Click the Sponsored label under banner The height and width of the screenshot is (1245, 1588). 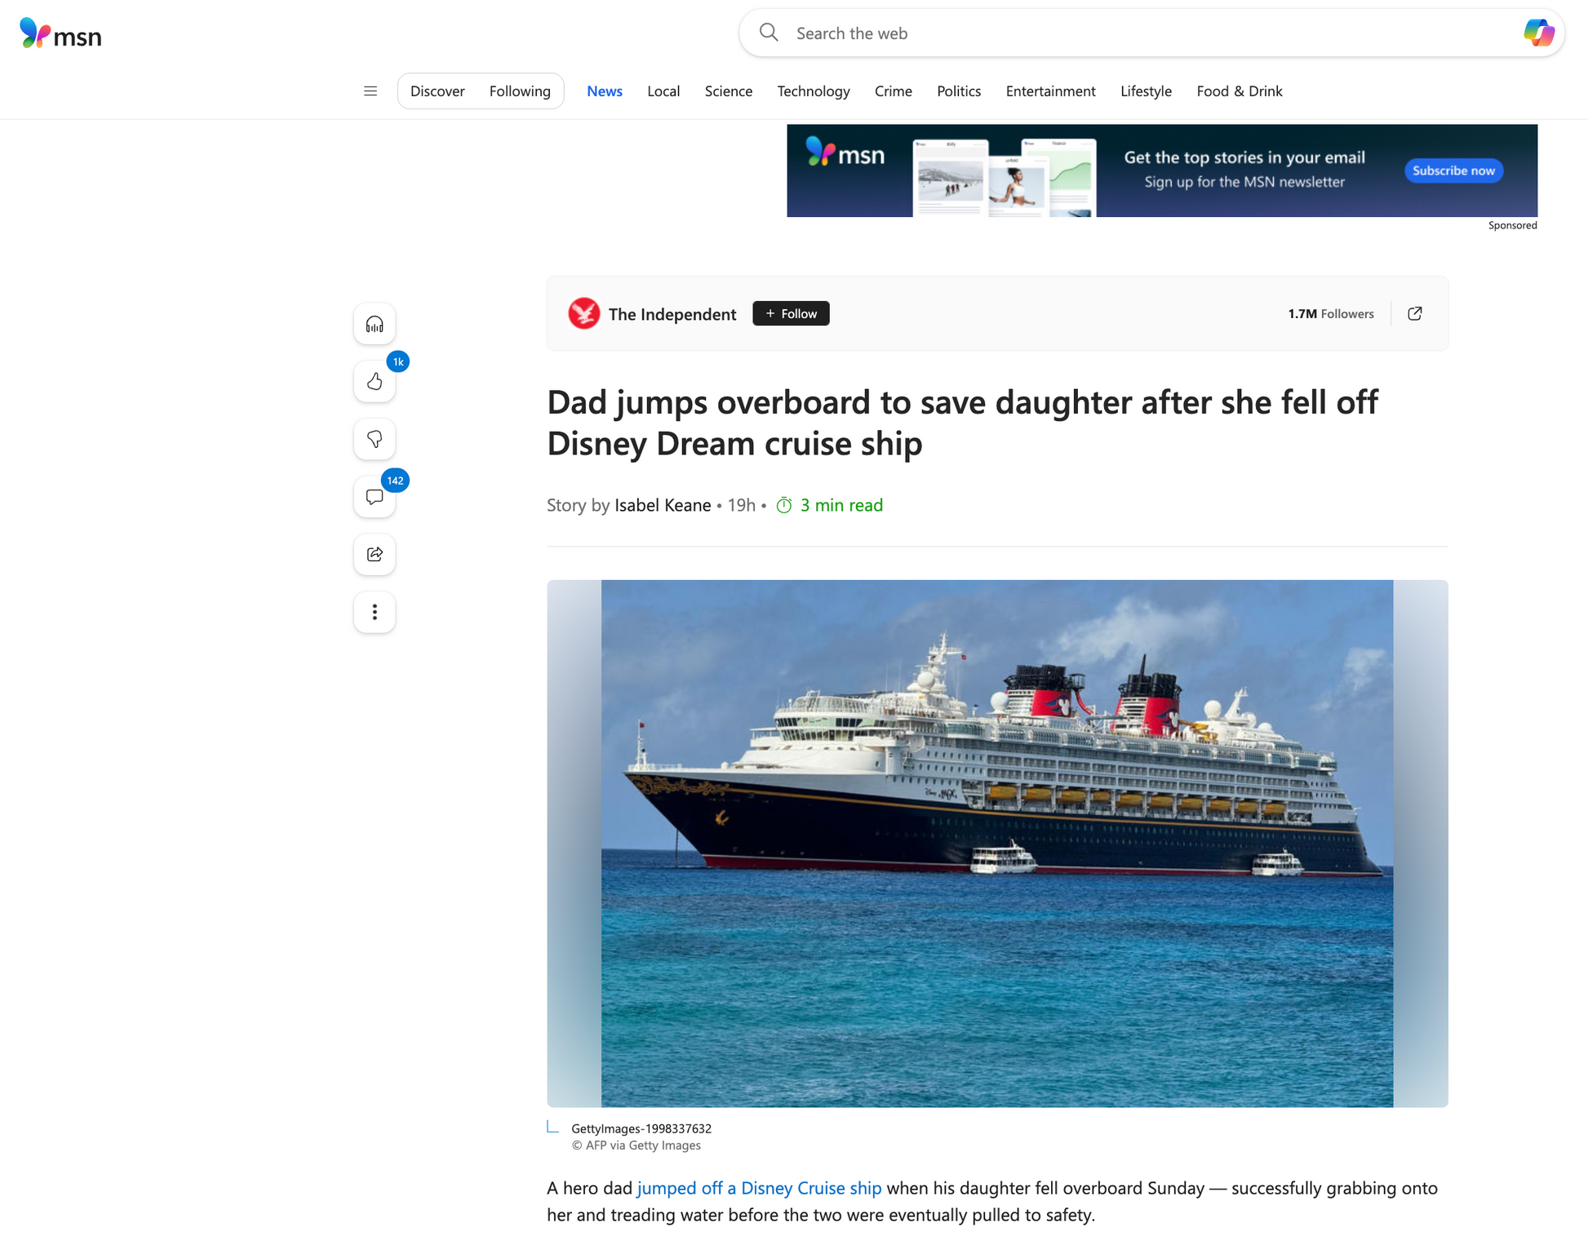(1512, 225)
